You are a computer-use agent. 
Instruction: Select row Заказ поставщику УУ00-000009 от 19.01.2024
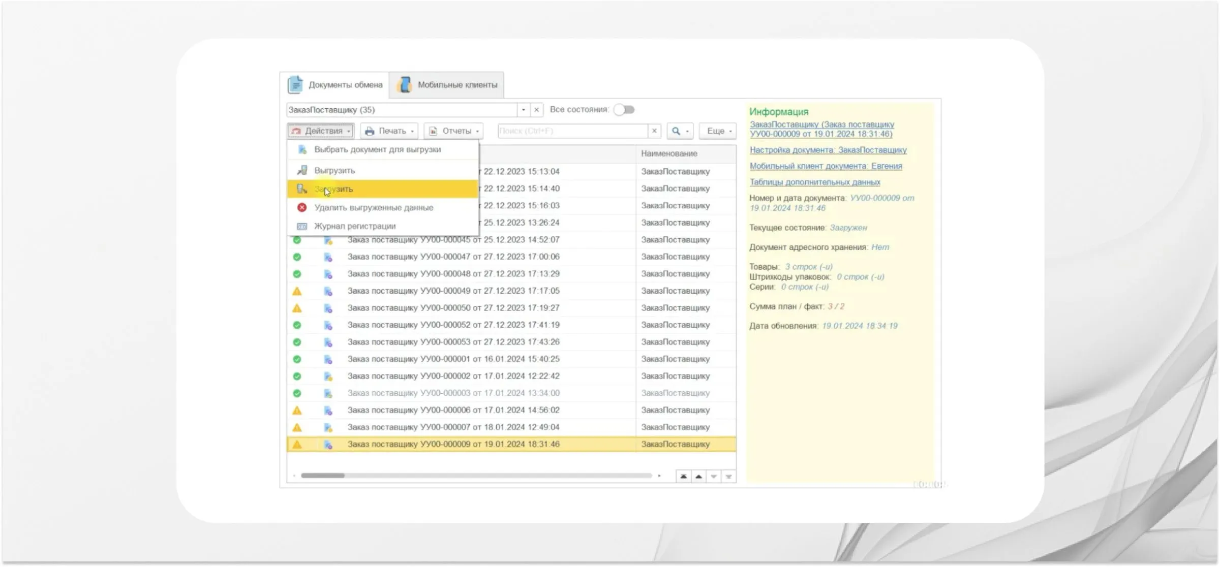(511, 445)
